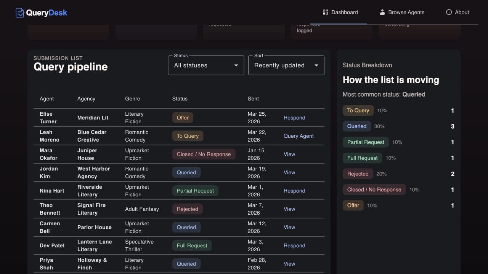Open the Sort dropdown
Screen dimensions: 488x274
286,65
